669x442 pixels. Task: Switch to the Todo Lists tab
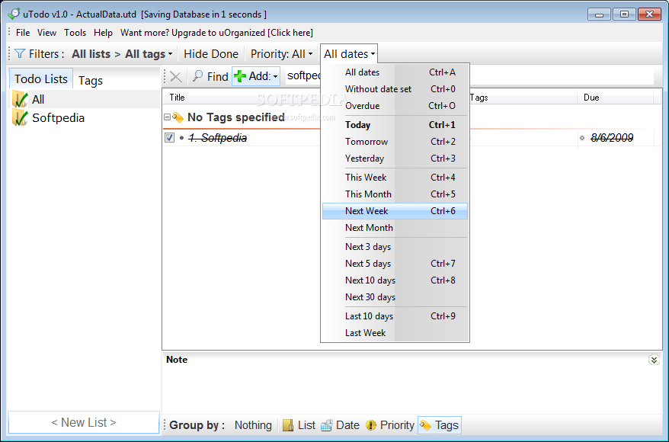pyautogui.click(x=41, y=79)
